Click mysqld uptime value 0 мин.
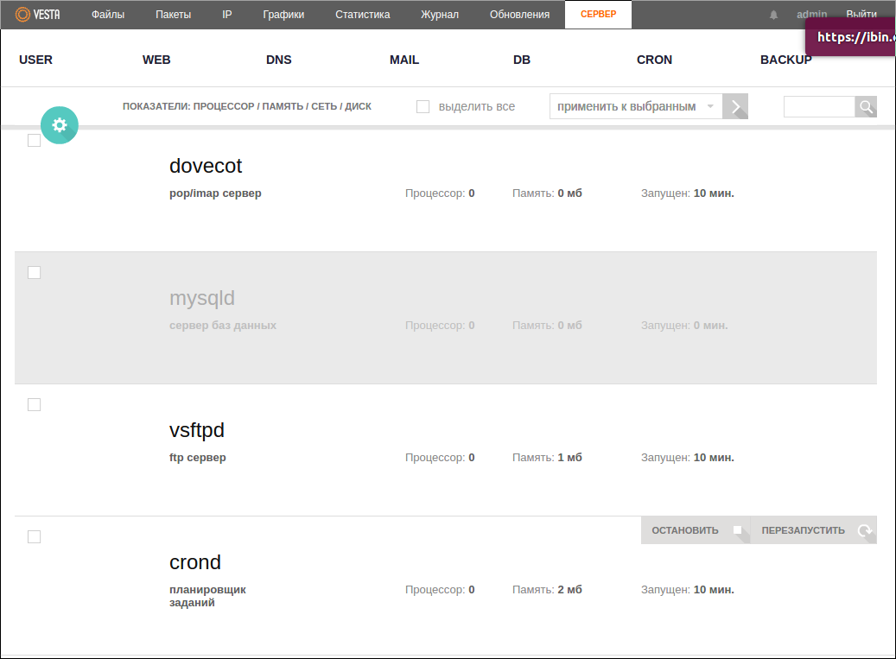The height and width of the screenshot is (659, 896). tap(711, 326)
